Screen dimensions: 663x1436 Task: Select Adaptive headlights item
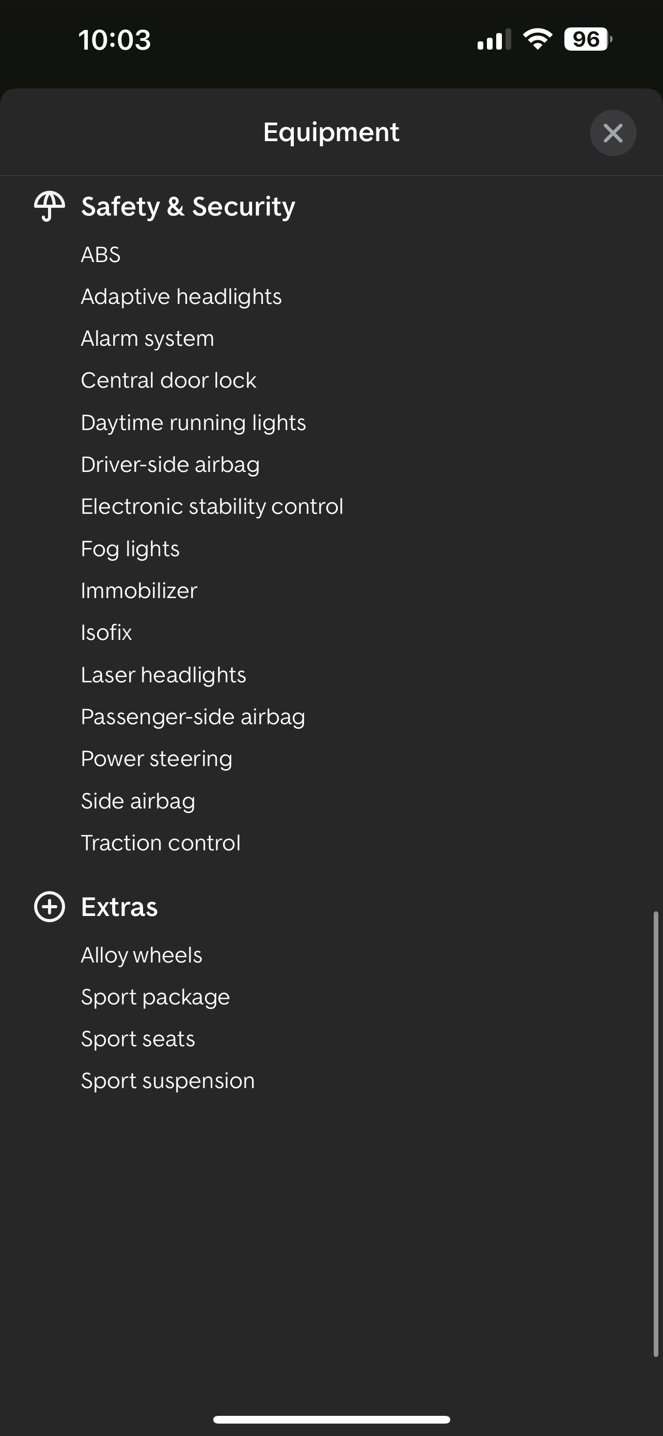pyautogui.click(x=181, y=297)
